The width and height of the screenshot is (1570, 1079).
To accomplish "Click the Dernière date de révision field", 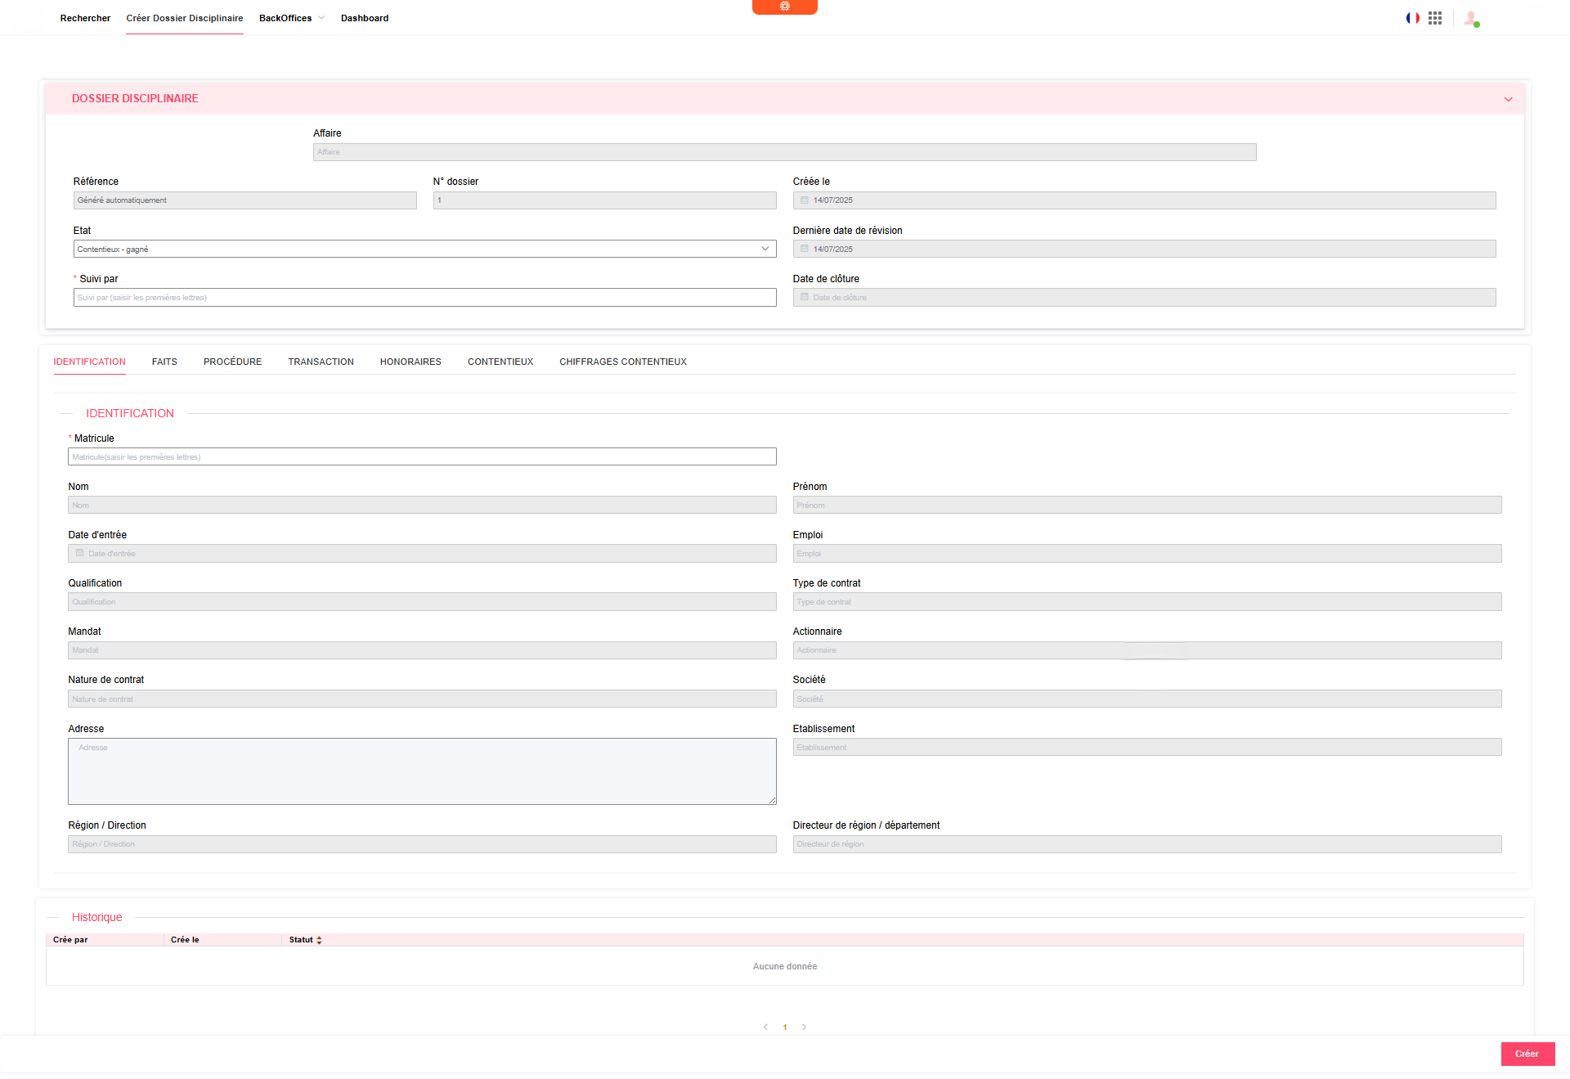I will click(1144, 249).
